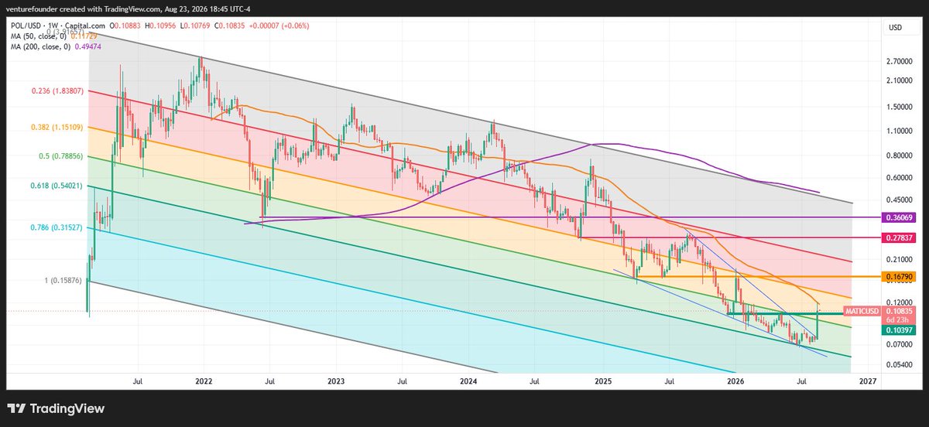This screenshot has width=929, height=427.
Task: Click the MATICUSD symbol tag
Action: pyautogui.click(x=862, y=311)
